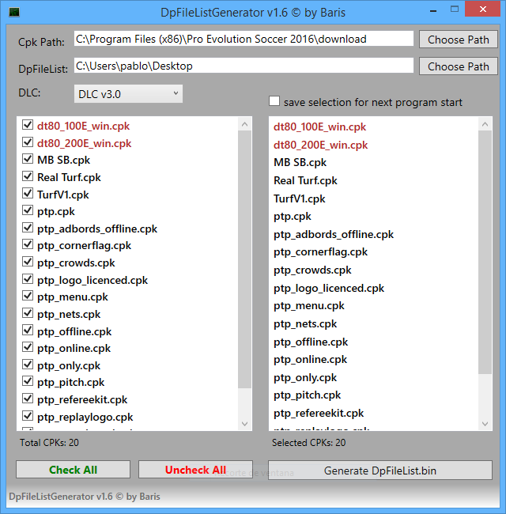Click the DpFileList path input field
The width and height of the screenshot is (506, 514).
pos(244,66)
